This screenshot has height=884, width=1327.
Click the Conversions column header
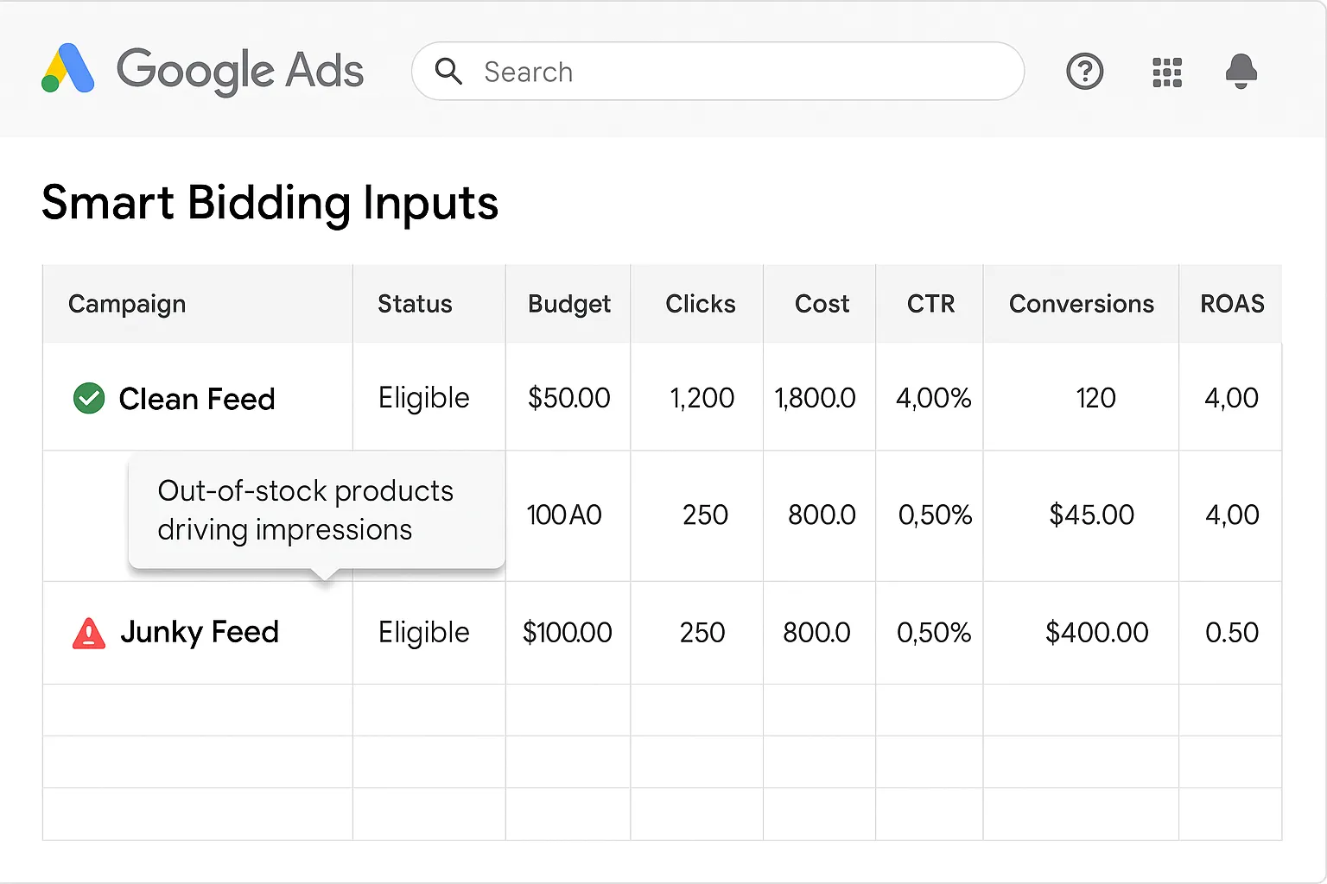click(1081, 304)
